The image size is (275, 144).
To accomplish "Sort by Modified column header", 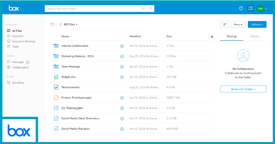I will point(135,36).
